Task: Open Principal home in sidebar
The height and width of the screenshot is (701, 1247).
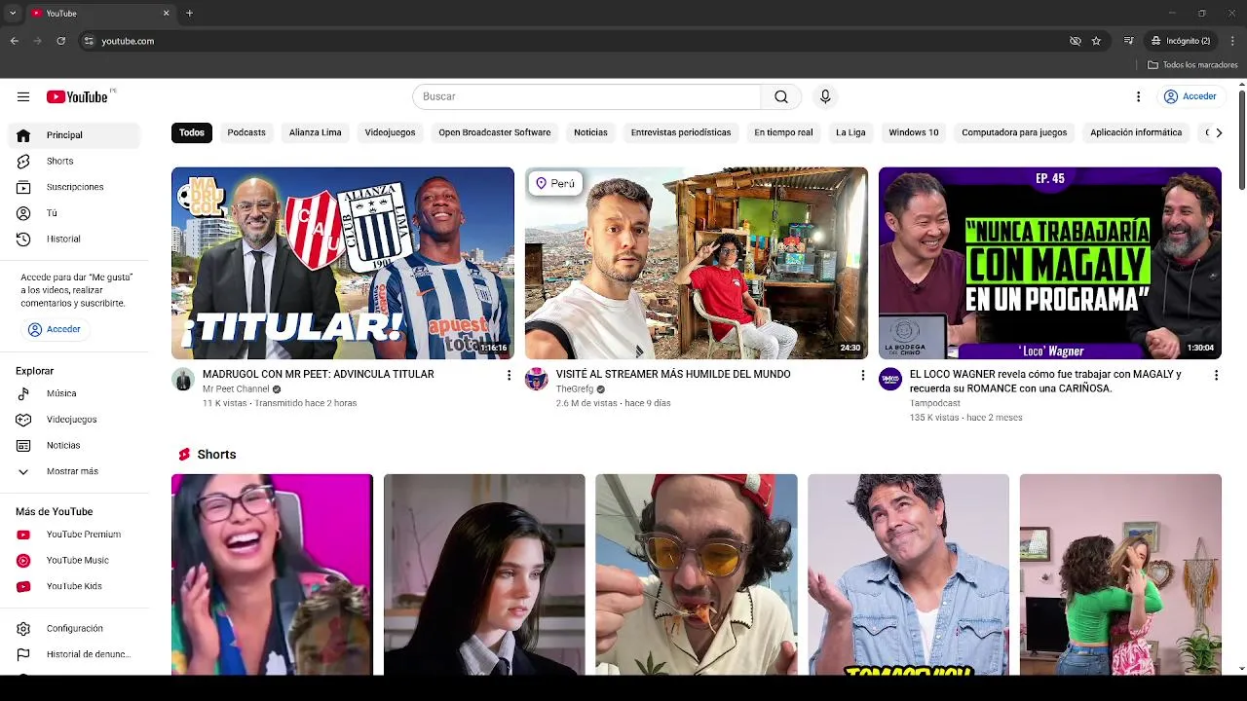Action: click(x=74, y=135)
